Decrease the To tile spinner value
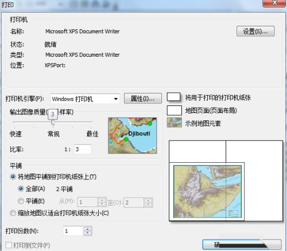This screenshot has width=287, height=251. coord(148,205)
